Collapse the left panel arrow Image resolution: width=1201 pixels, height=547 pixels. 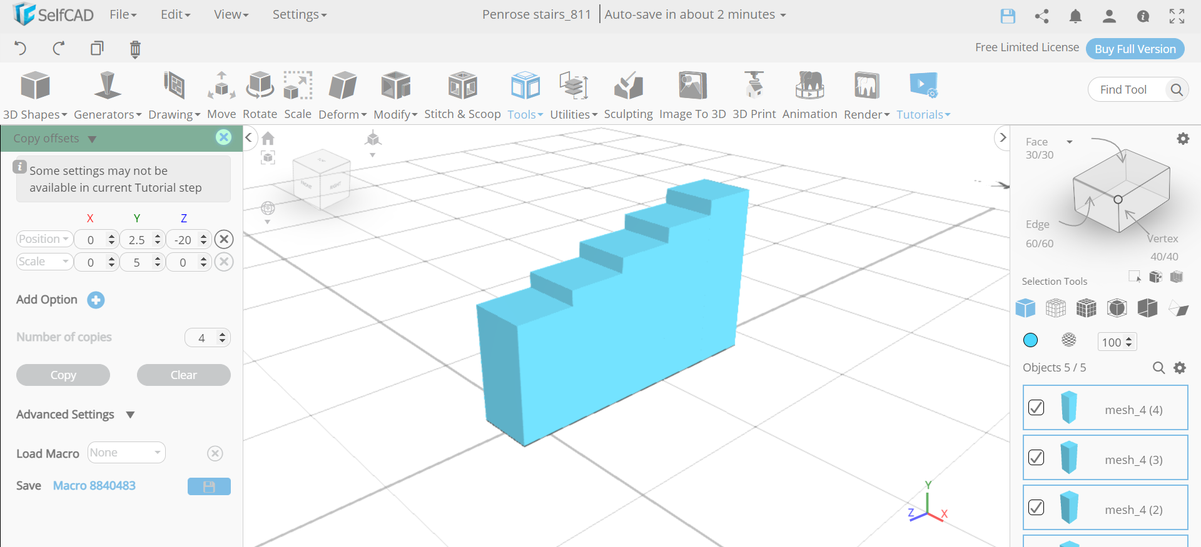click(248, 137)
